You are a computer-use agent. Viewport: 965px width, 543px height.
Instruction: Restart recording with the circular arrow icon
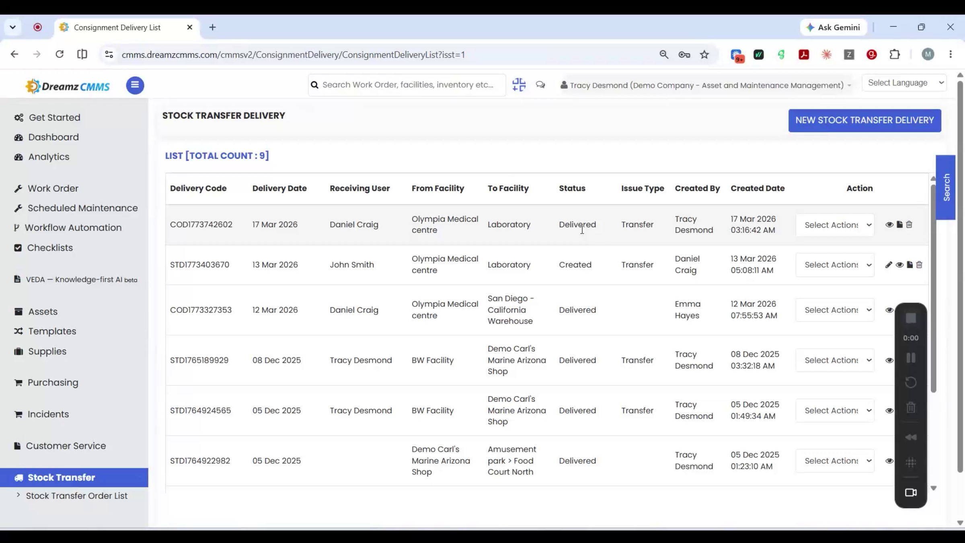click(x=911, y=382)
